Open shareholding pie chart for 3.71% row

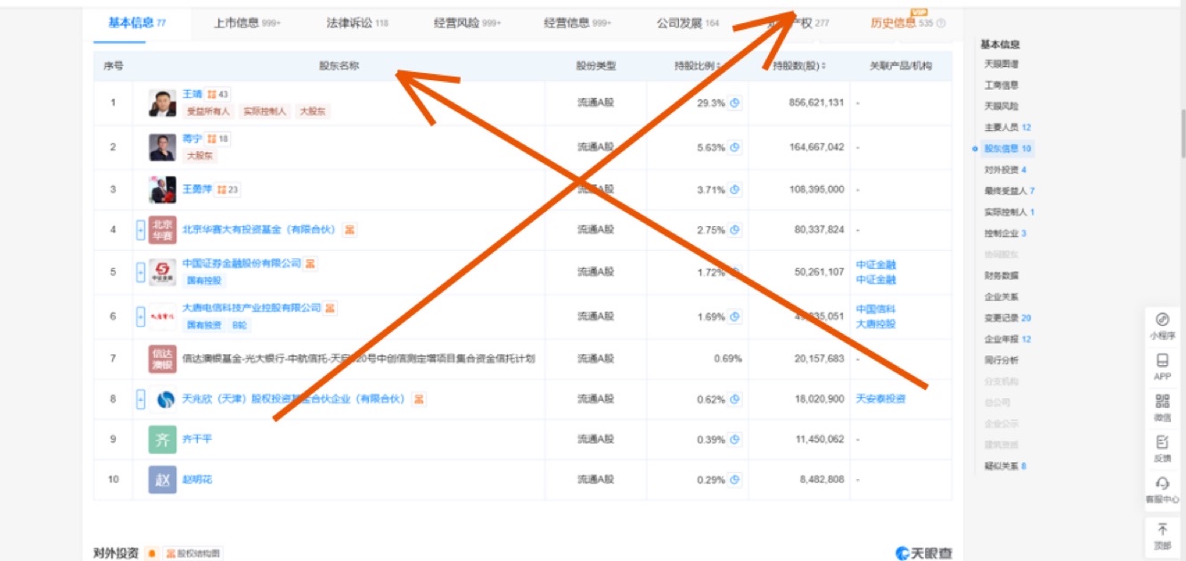click(735, 190)
